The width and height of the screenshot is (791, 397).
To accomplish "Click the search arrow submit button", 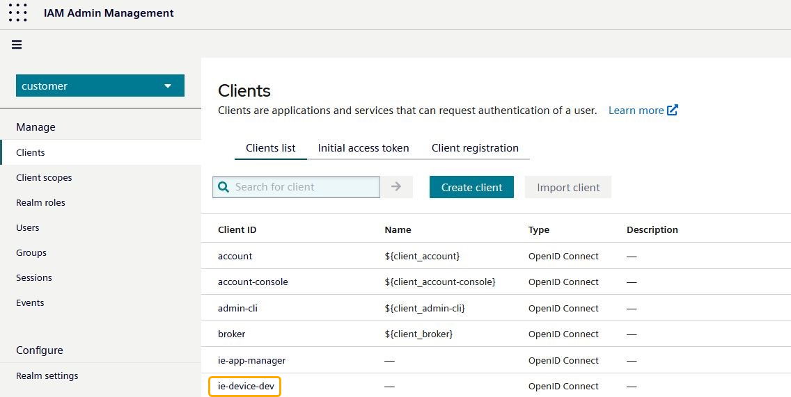I will coord(396,187).
